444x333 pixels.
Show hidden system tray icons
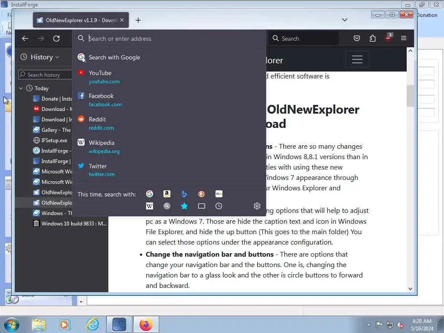[369, 325]
